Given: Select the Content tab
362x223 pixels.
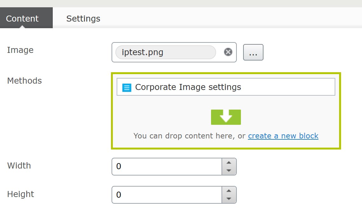Looking at the screenshot, I should 22,19.
